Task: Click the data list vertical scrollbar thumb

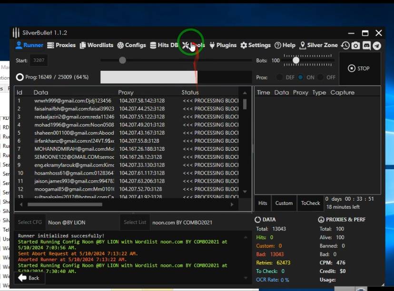Action: (x=245, y=104)
